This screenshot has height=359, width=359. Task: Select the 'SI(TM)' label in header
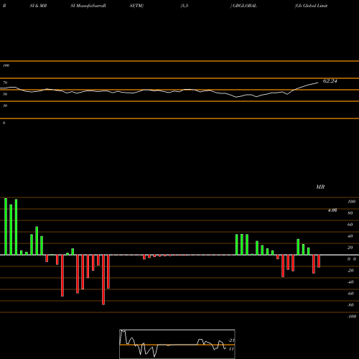[x=136, y=6]
